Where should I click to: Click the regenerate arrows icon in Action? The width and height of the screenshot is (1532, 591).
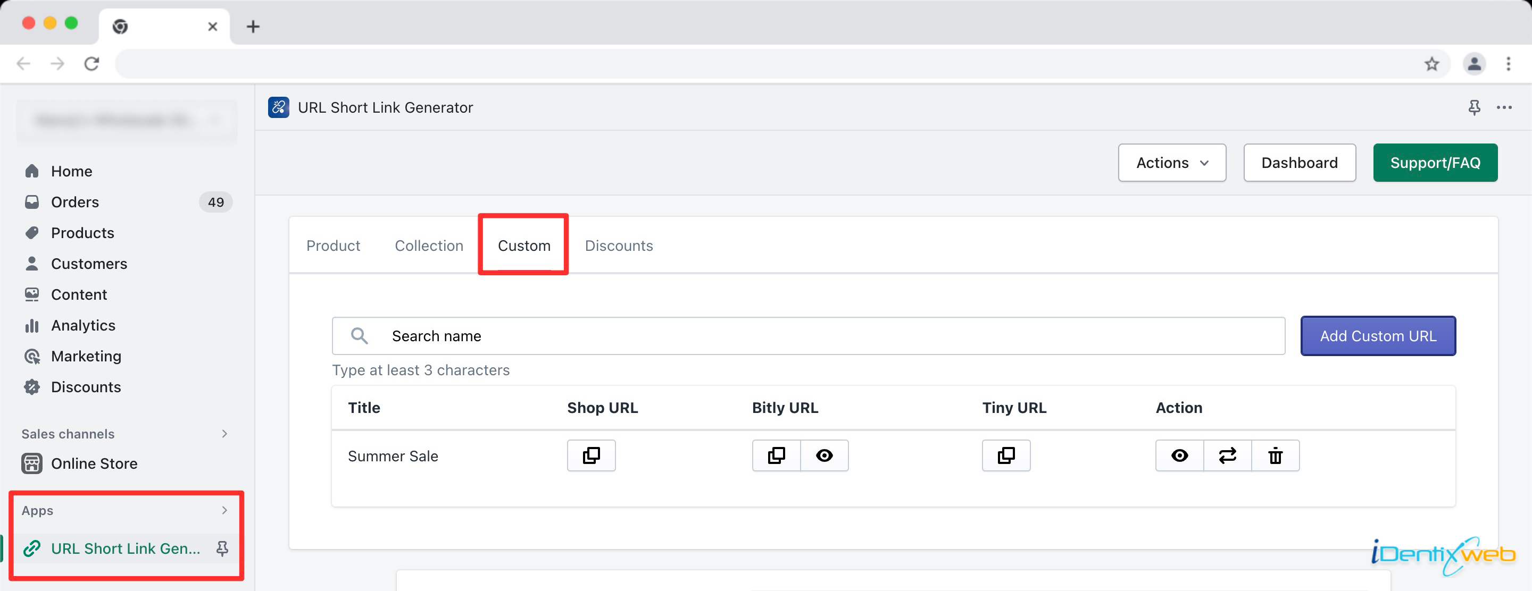click(x=1228, y=455)
